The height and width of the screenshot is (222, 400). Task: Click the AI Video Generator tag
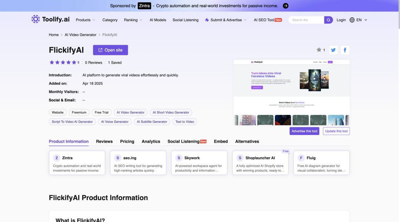coord(131,113)
